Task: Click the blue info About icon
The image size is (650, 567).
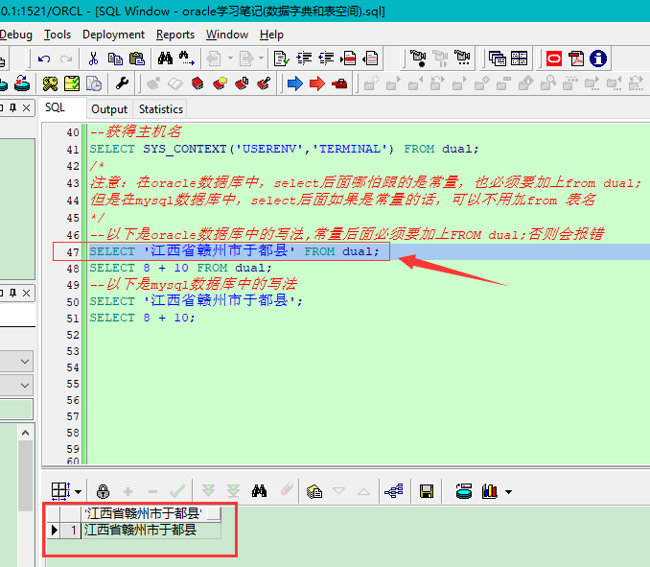Action: tap(598, 59)
